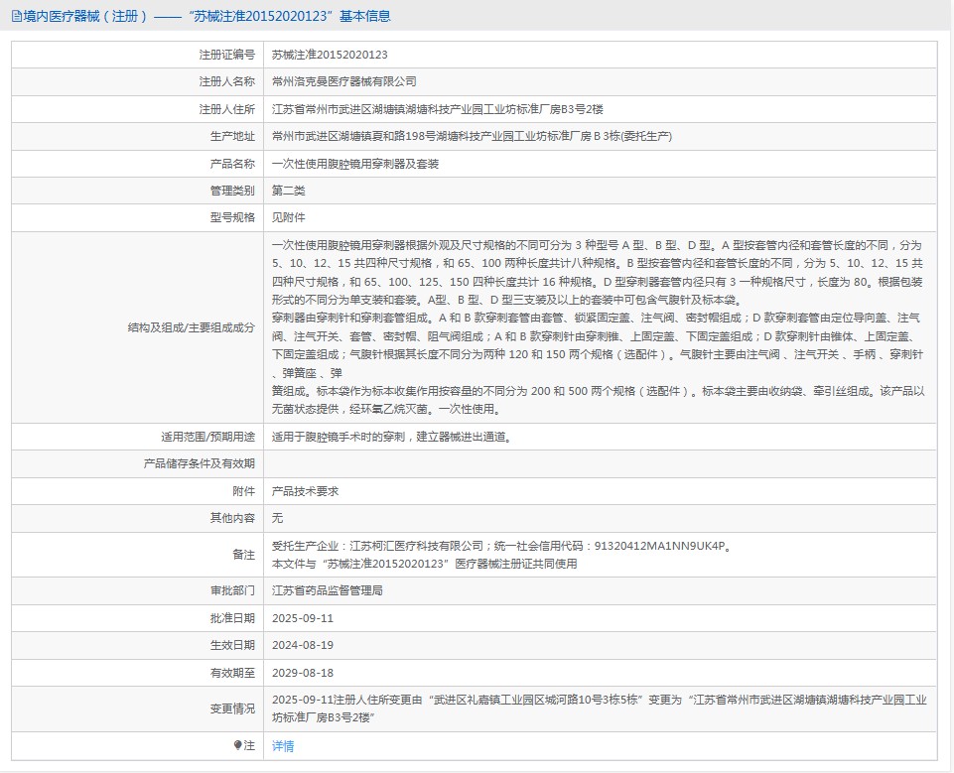Click the approving department 江苏省药品监督管理局

[327, 590]
